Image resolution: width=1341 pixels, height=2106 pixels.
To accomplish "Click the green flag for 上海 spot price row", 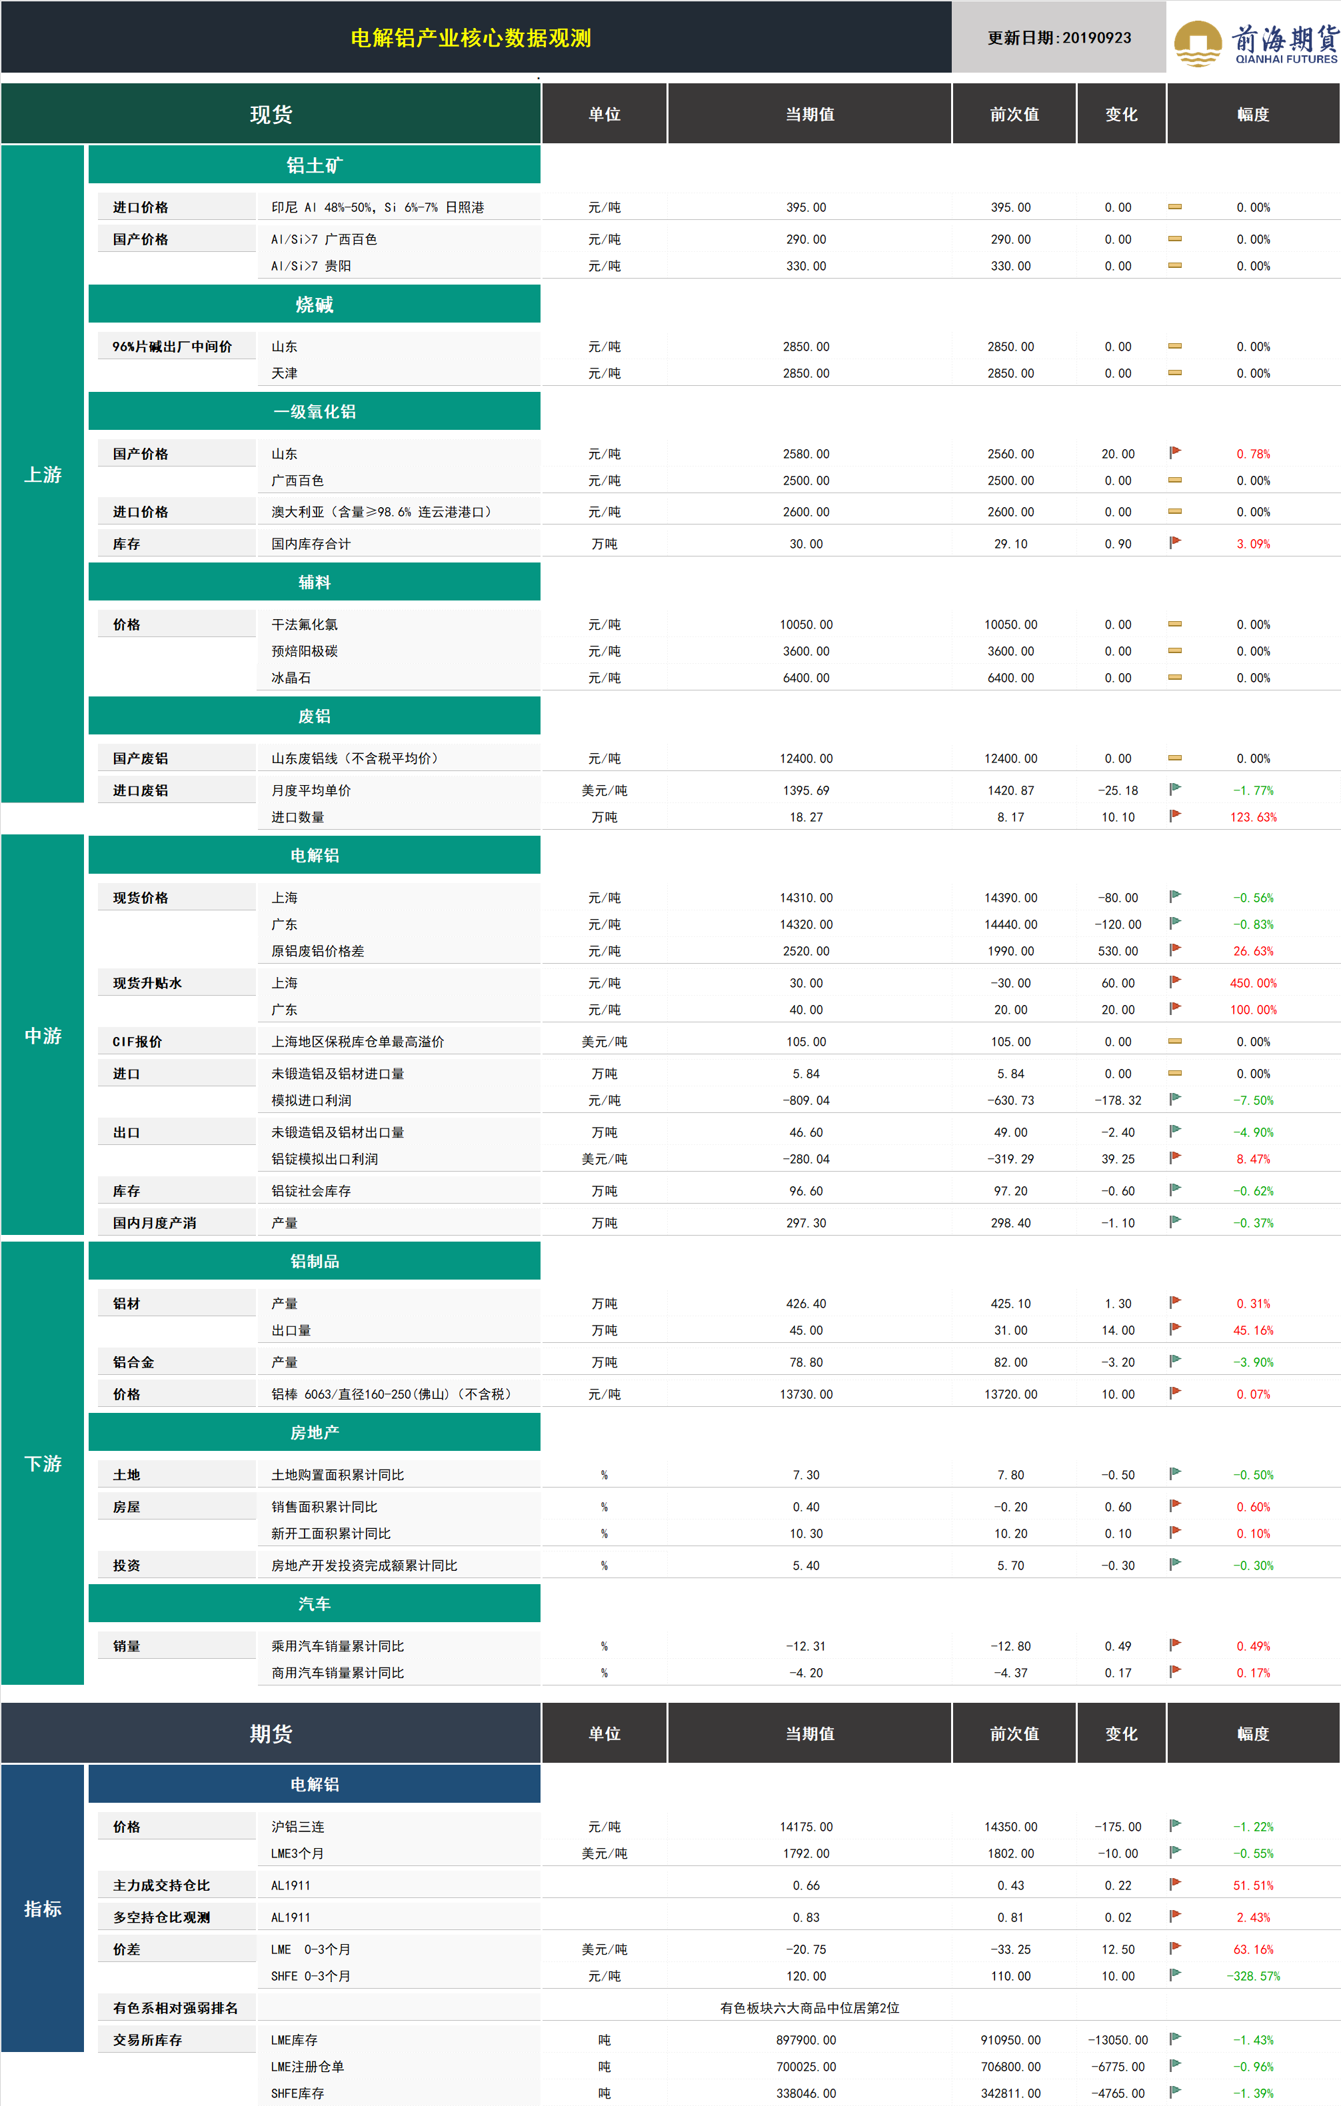I will pos(1175,896).
